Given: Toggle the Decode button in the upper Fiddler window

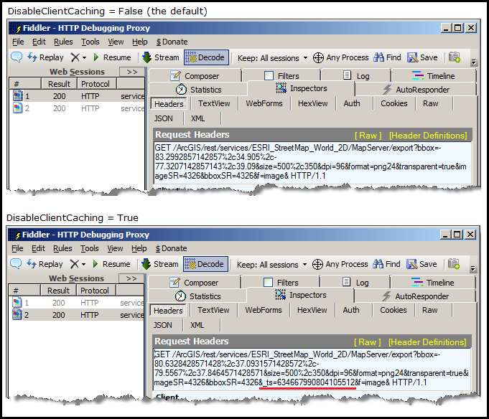Looking at the screenshot, I should point(205,57).
